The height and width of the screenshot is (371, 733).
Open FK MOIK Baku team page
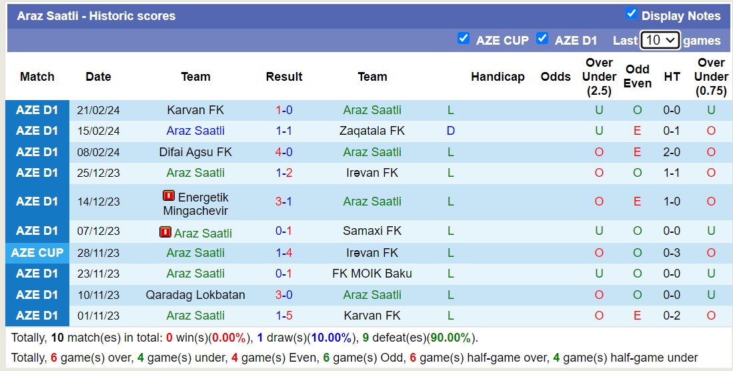[372, 274]
